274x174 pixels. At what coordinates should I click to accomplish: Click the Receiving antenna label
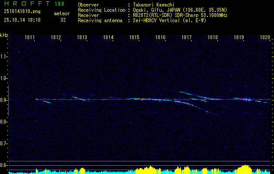[100, 20]
